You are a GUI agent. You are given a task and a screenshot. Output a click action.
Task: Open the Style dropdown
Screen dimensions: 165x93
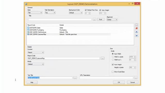(35, 13)
